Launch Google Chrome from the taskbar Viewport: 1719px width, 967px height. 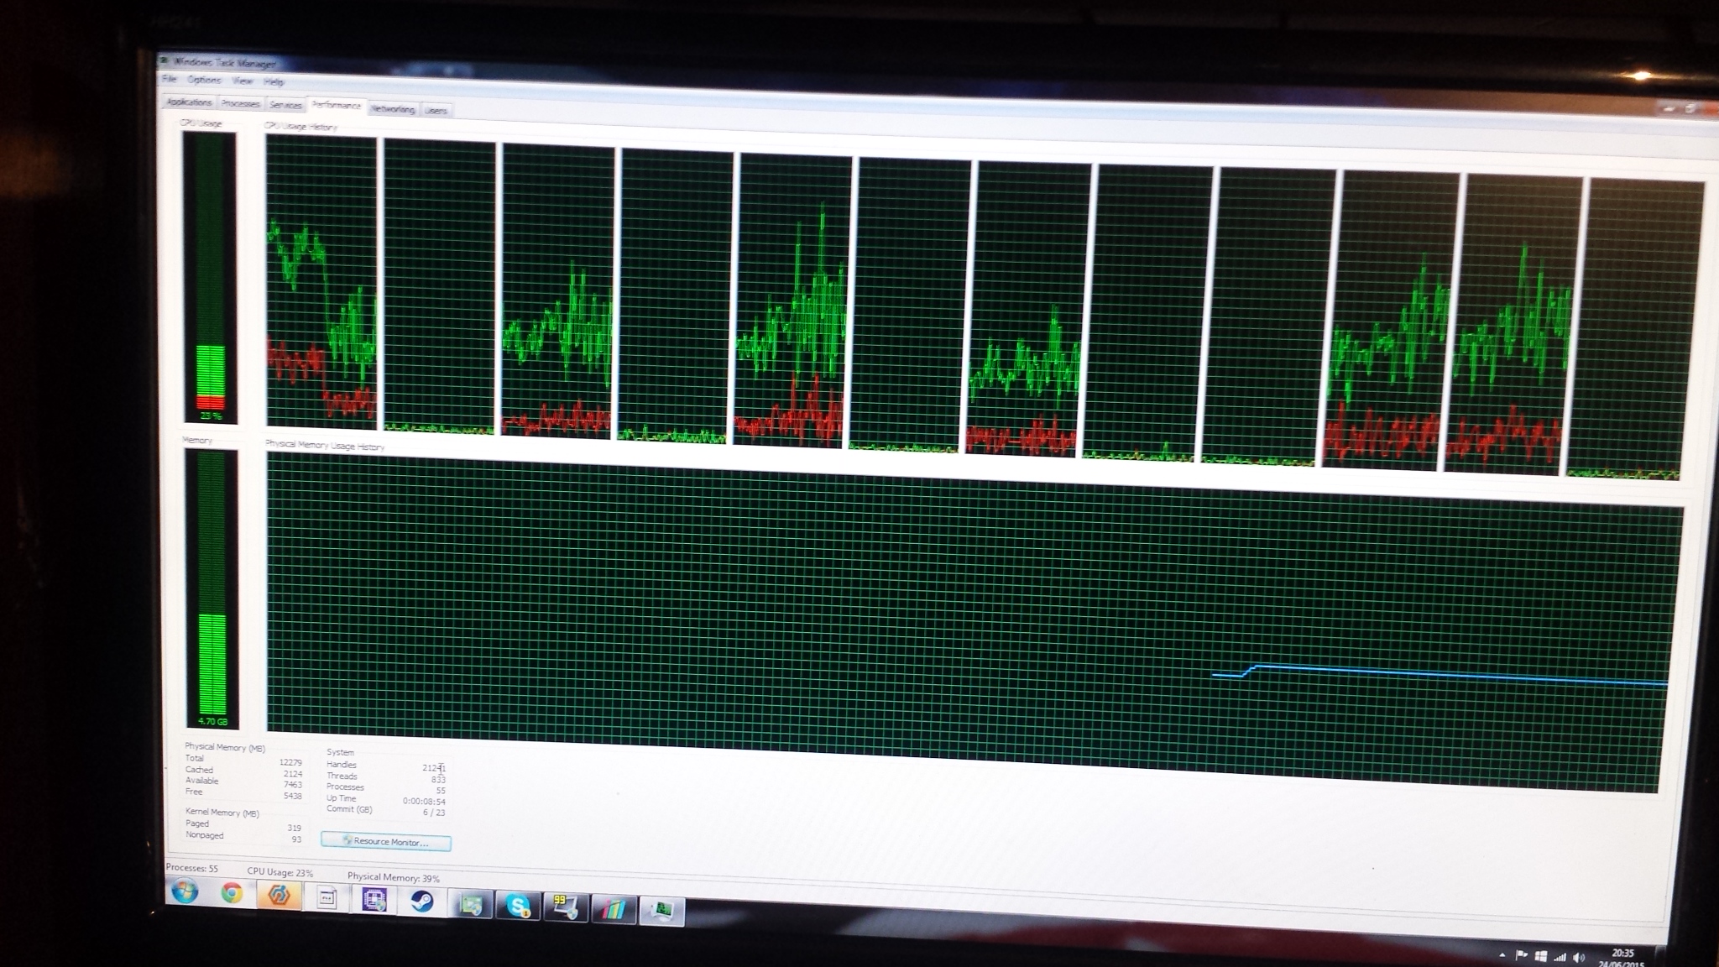tap(232, 893)
